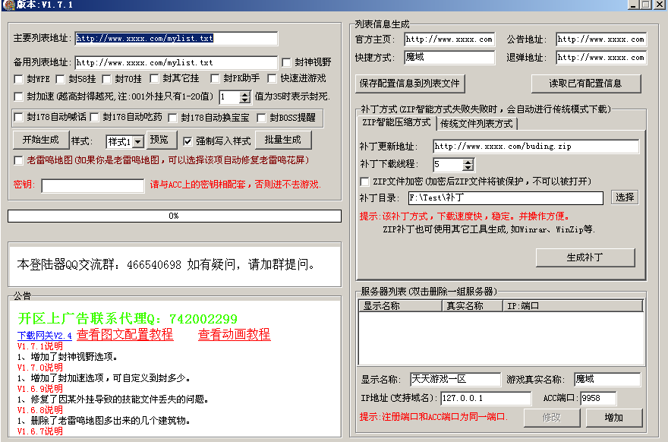Click the 退弹地址 URL field

coord(601,58)
